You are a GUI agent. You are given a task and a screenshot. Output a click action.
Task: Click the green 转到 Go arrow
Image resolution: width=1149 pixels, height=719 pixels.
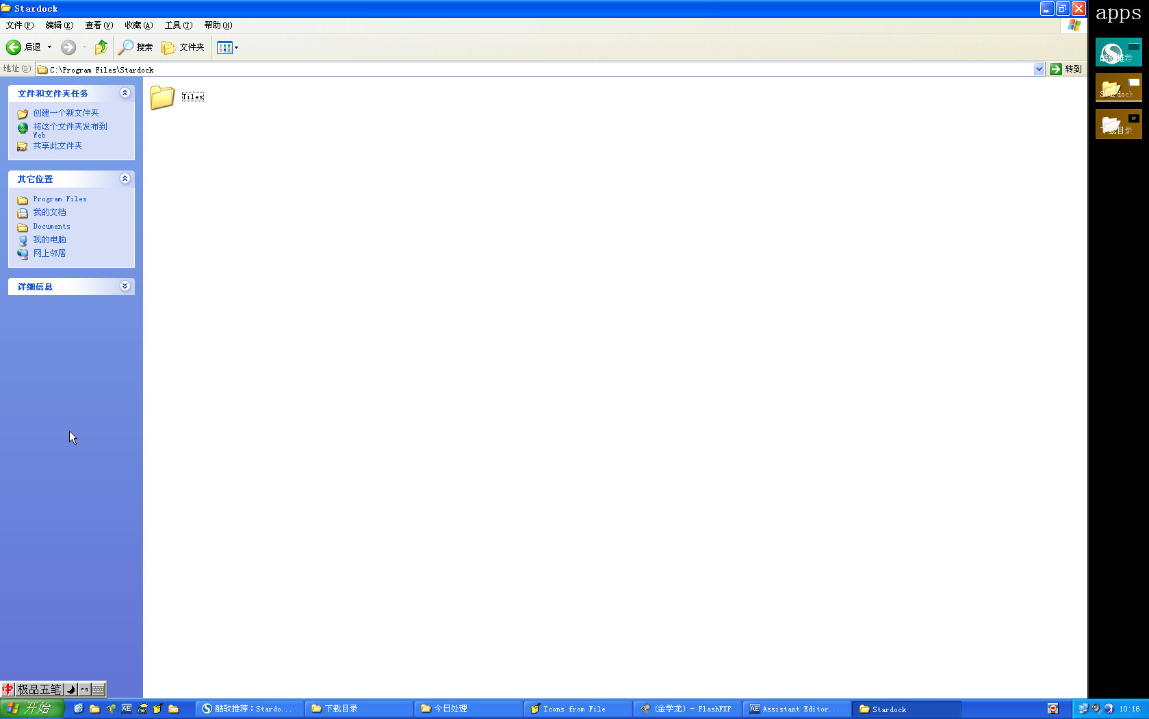click(1056, 69)
